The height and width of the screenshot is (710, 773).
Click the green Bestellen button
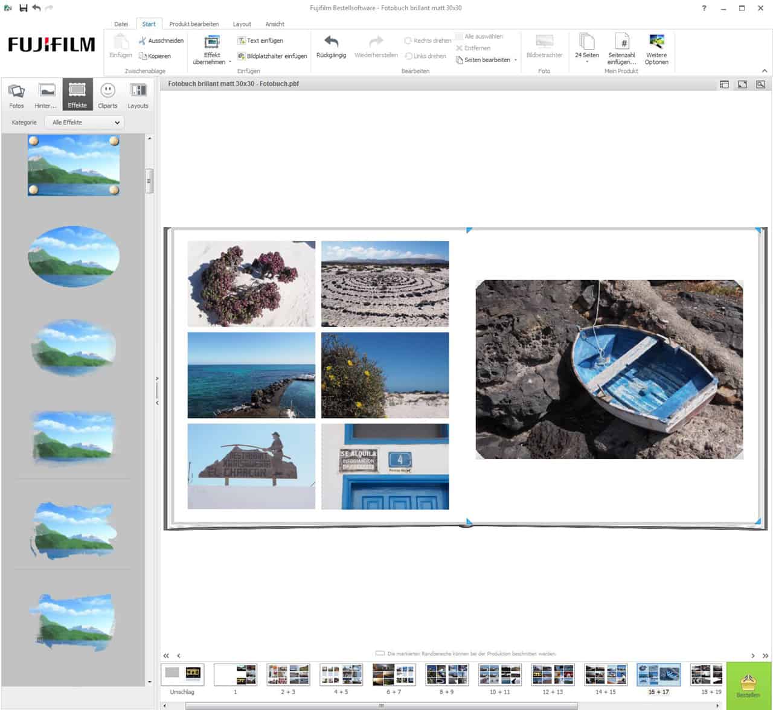click(x=748, y=685)
